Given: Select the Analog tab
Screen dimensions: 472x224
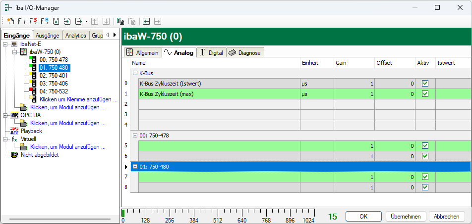Looking at the screenshot, I should (179, 52).
